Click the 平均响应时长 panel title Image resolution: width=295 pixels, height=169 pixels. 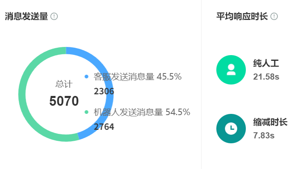click(242, 17)
